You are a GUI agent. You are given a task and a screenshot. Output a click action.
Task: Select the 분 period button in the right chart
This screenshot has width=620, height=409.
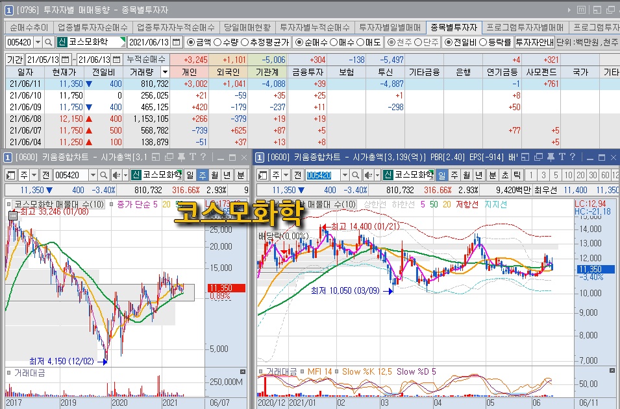pos(493,175)
